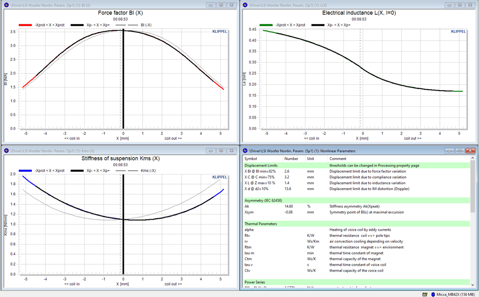Screen dimensions: 479x297
Task: Click the Unit column header
Action: click(311, 158)
